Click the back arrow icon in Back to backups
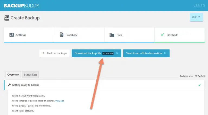The height and width of the screenshot is (115, 208). click(44, 53)
